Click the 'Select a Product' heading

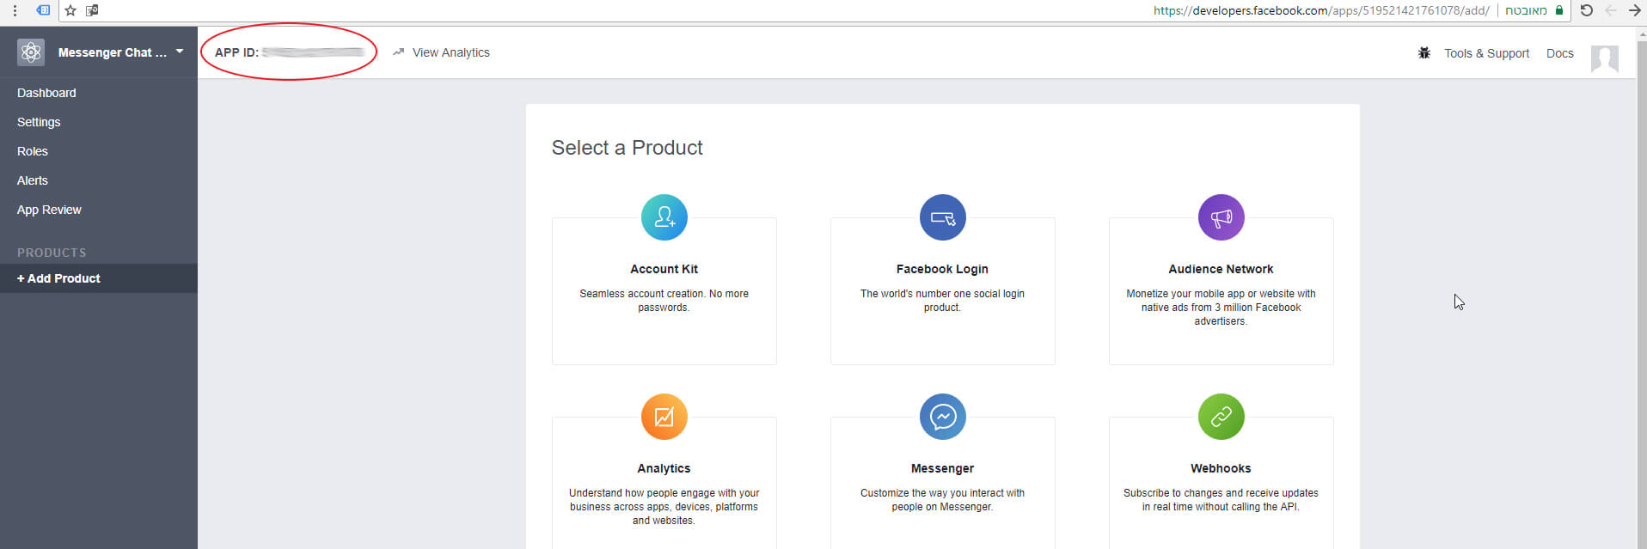pyautogui.click(x=627, y=148)
